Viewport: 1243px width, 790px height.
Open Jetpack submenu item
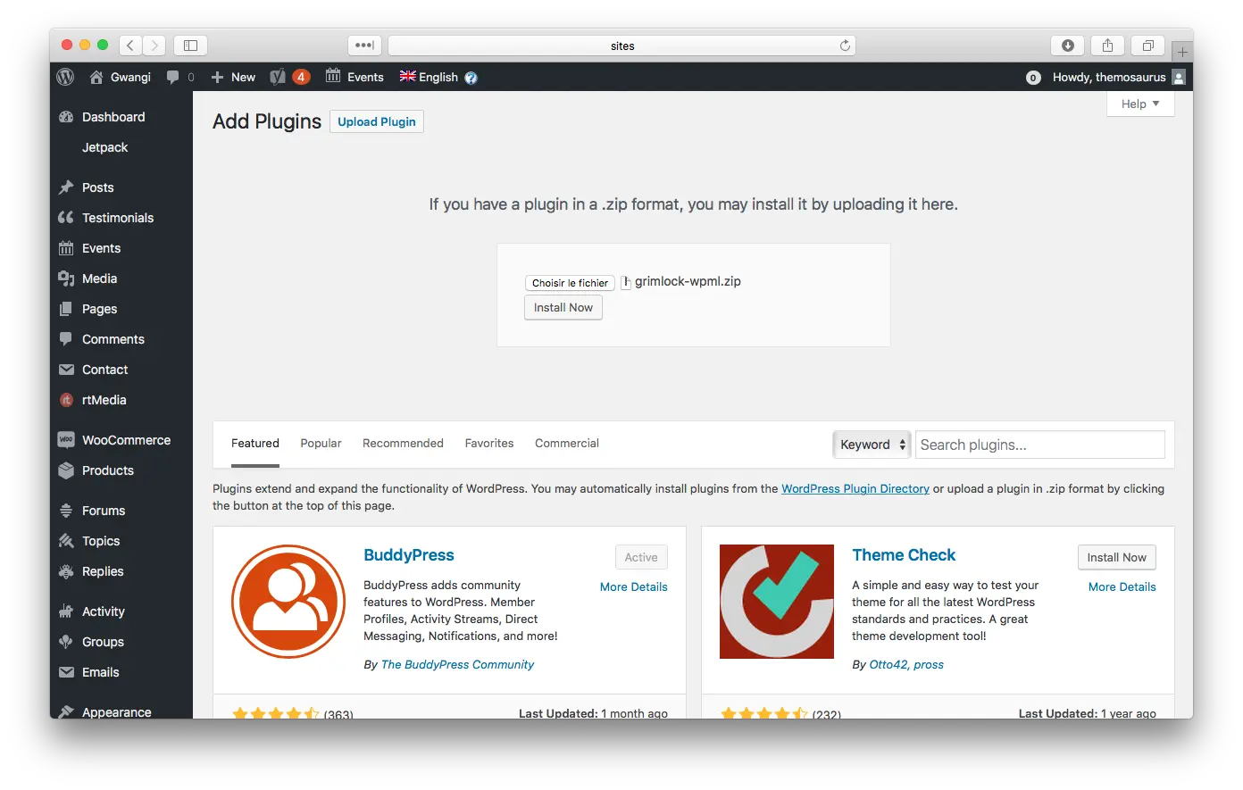coord(104,147)
